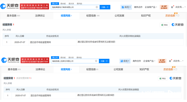This screenshot has width=187, height=102.
Task: Open the 应用 dropdown on the 音乐 page
Action: click(125, 61)
